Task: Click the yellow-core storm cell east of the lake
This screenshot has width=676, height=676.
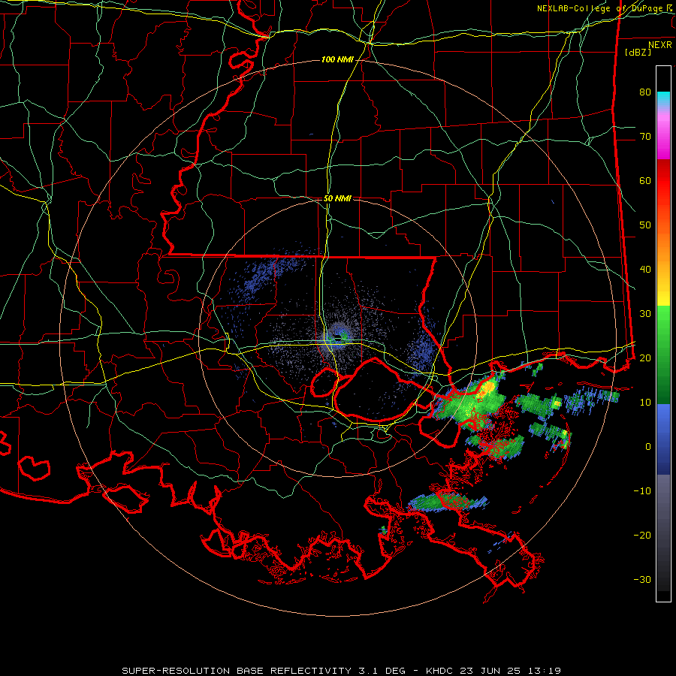Action: [x=486, y=388]
